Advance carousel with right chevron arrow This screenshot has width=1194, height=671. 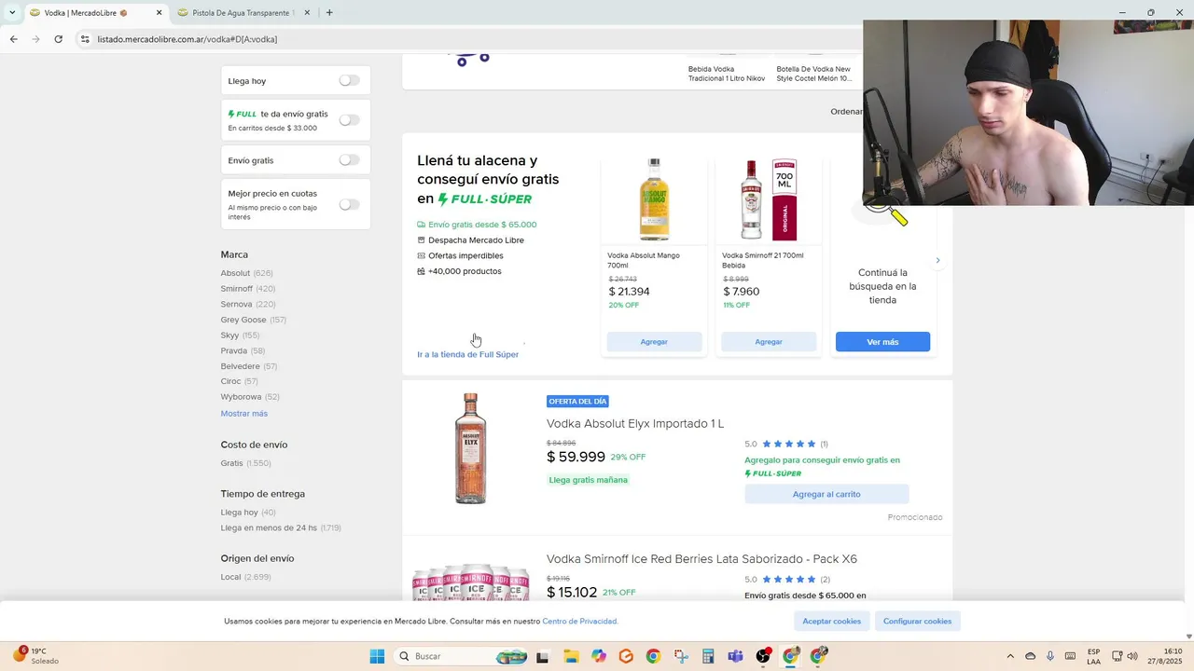click(x=937, y=260)
